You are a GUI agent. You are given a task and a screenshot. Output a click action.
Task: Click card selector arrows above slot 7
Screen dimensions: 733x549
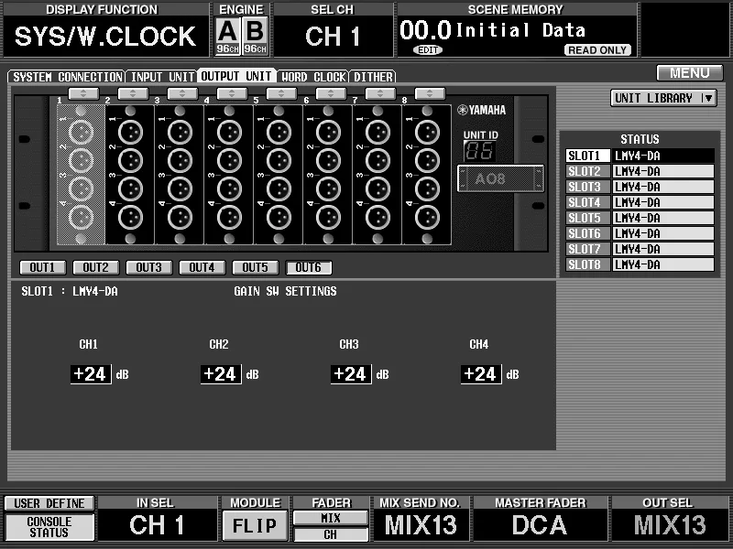point(380,93)
